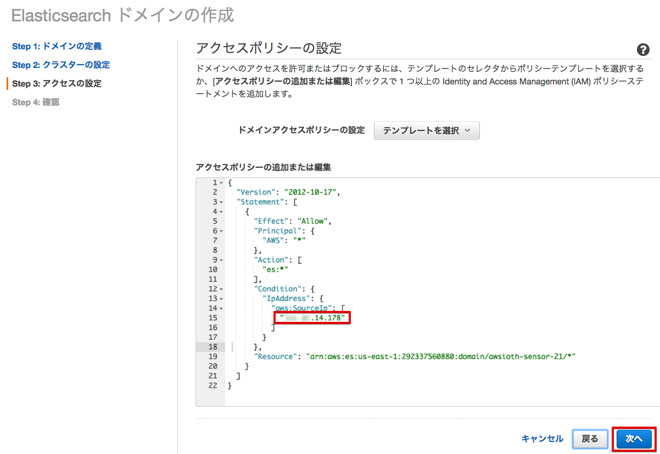Collapse the Statement fold arrow on line 3
The image size is (660, 454).
[221, 202]
